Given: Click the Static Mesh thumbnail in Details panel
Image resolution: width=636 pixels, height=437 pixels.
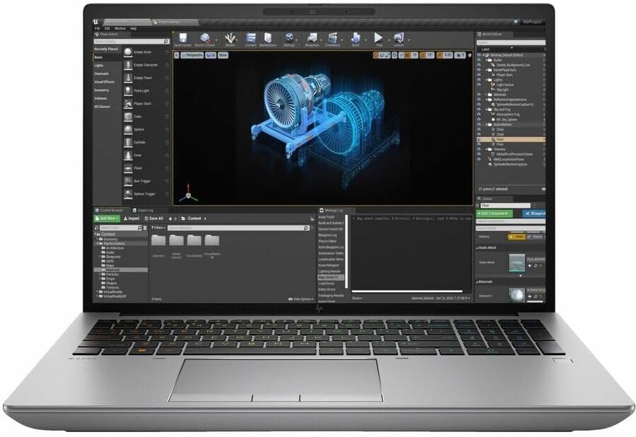Looking at the screenshot, I should pos(517,262).
